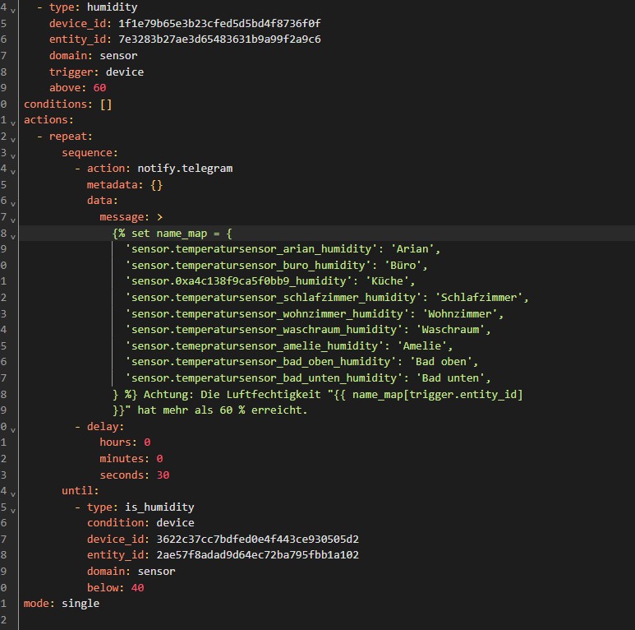This screenshot has height=630, width=635.
Task: Collapse the 'action: notify.telegram' block
Action: pos(12,169)
